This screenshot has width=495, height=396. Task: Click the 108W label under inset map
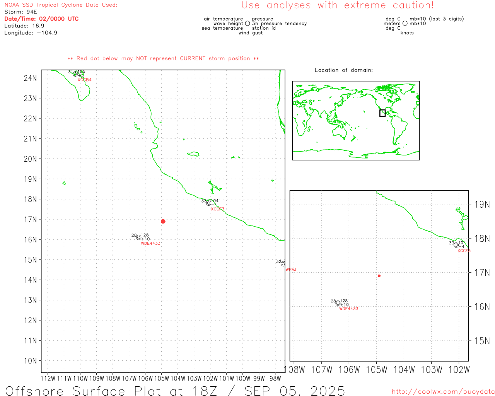[x=295, y=370]
